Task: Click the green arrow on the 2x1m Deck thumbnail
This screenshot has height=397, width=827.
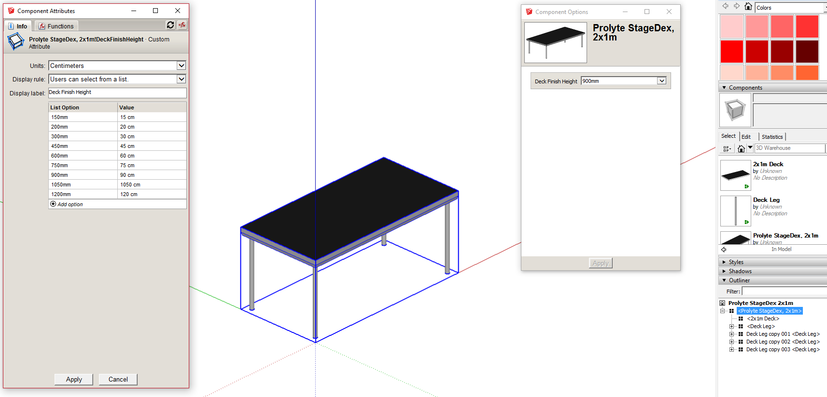Action: click(x=746, y=186)
